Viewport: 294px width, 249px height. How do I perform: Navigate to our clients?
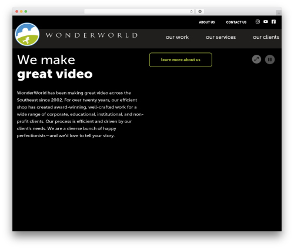(x=266, y=37)
